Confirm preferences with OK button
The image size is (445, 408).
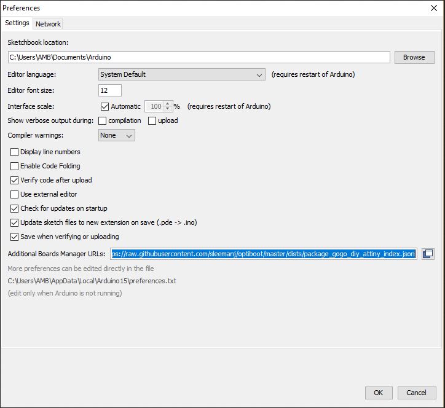point(379,393)
